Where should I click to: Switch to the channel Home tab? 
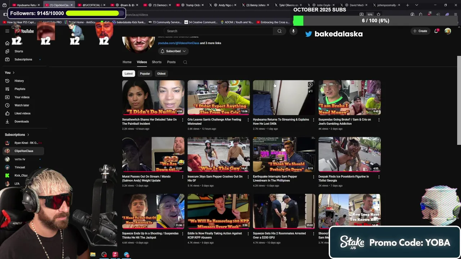click(x=127, y=62)
